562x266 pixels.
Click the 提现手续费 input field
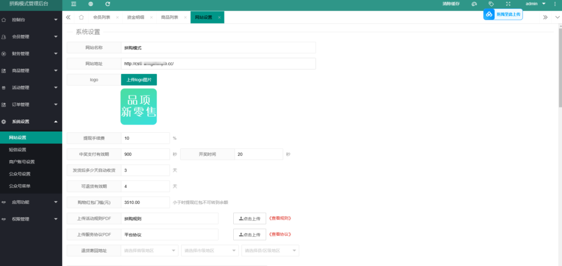pyautogui.click(x=145, y=138)
